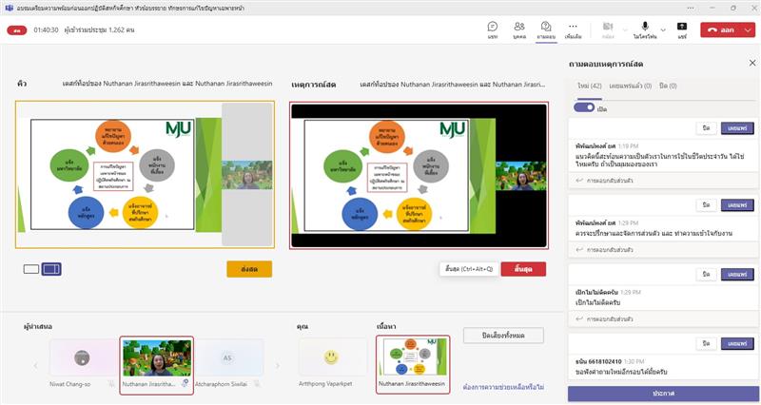Image resolution: width=761 pixels, height=405 pixels.
Task: Expand the leave options dropdown arrow
Action: [x=749, y=29]
